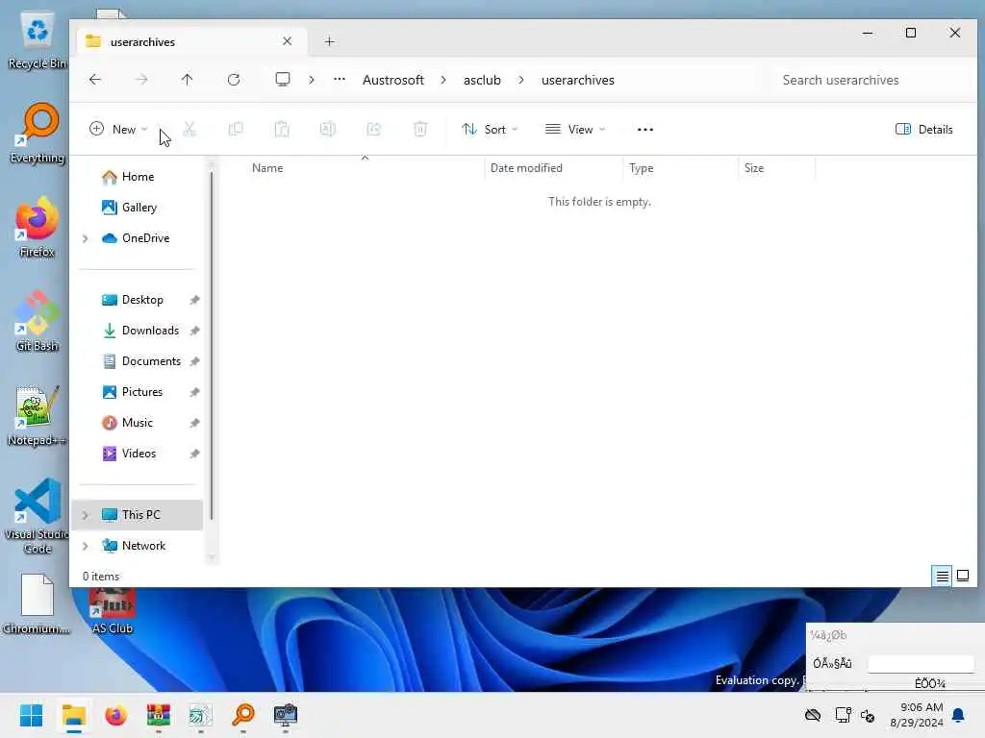Switch to large thumbnails view button
This screenshot has width=985, height=738.
click(x=962, y=577)
